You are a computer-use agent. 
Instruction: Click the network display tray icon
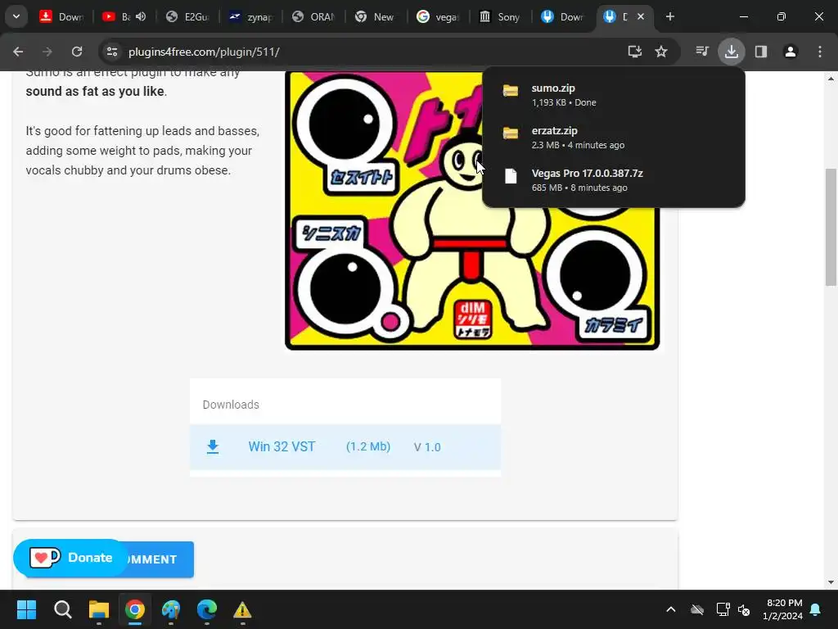click(723, 609)
